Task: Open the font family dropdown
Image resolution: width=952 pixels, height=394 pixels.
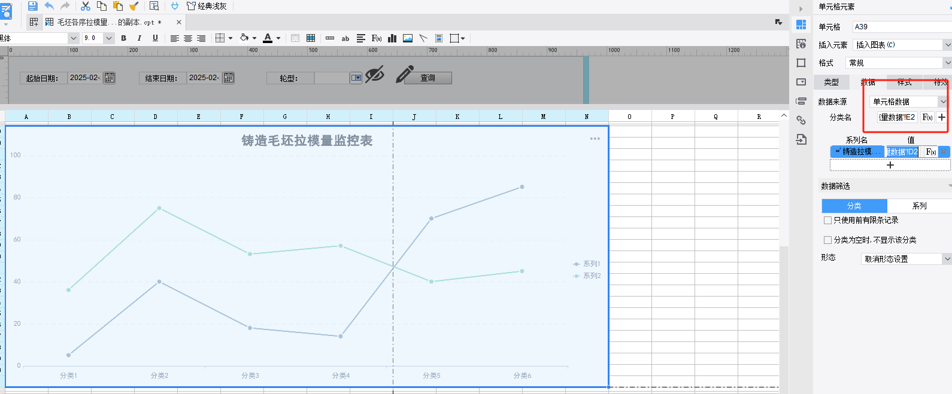Action: pos(74,38)
